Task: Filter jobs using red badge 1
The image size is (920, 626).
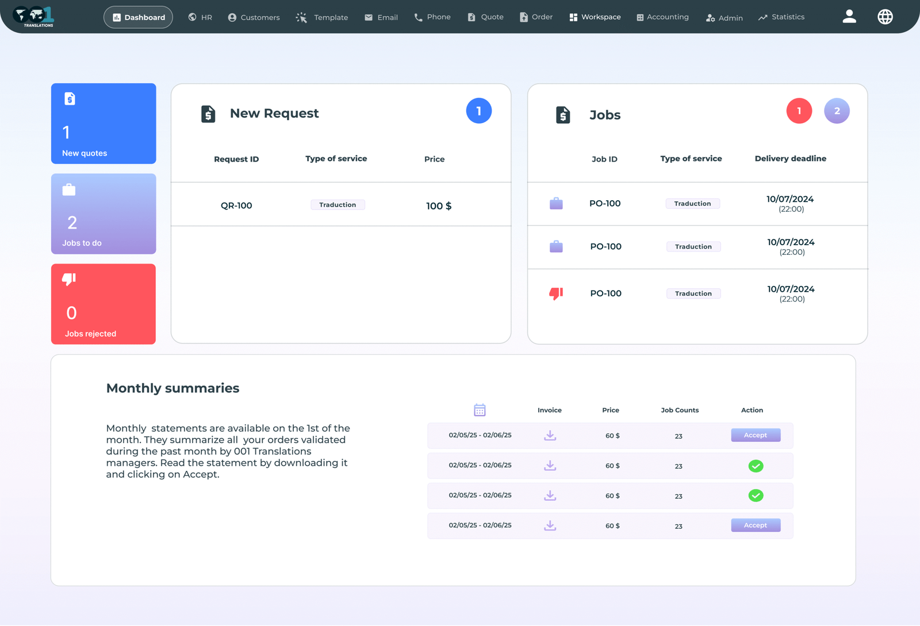Action: 799,111
